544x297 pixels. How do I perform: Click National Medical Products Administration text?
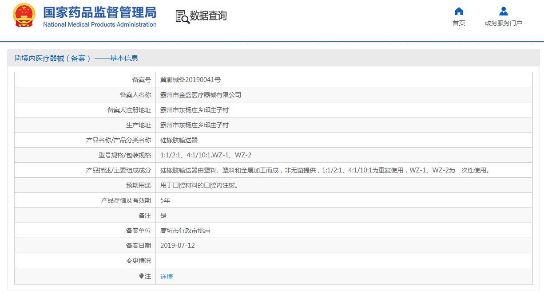pyautogui.click(x=99, y=24)
